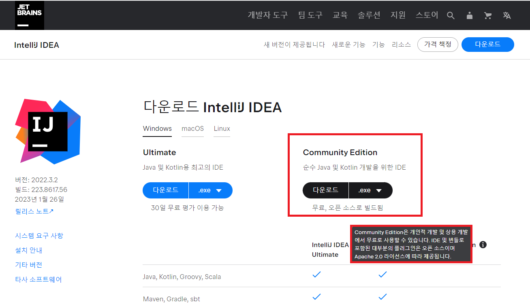Click the JetBrains logo
The height and width of the screenshot is (307, 530).
(x=29, y=15)
